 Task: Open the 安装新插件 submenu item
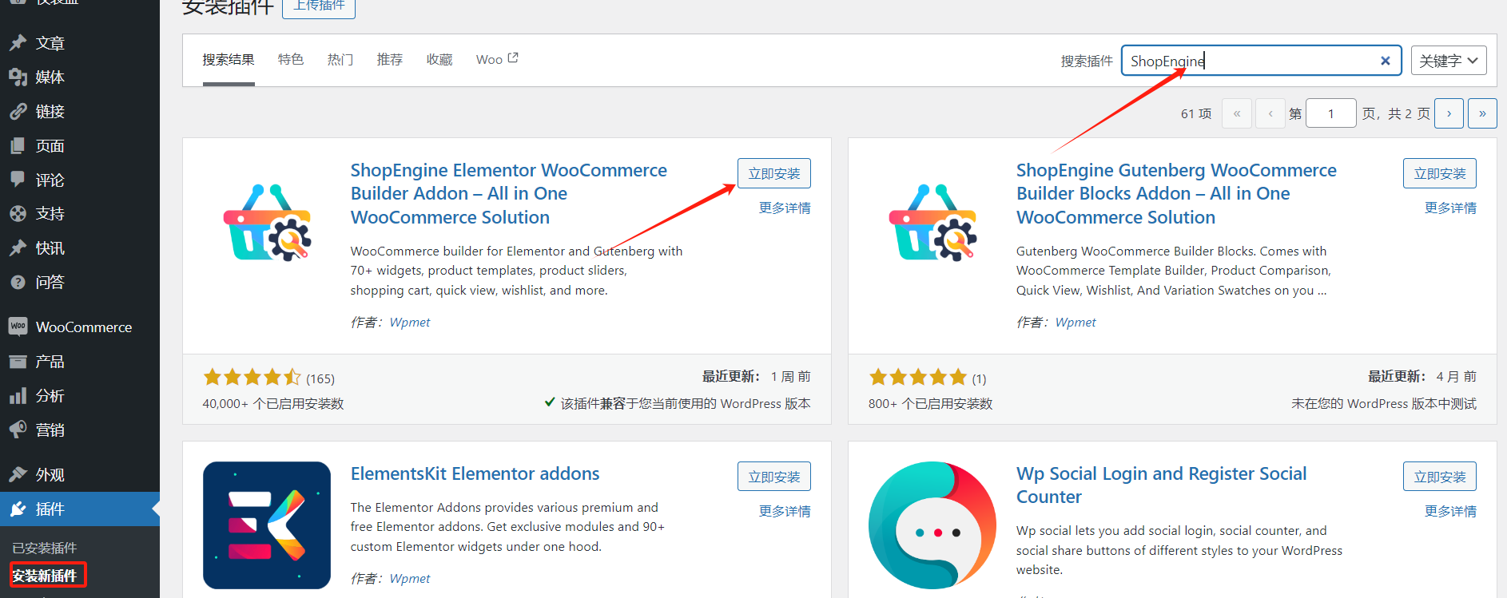(x=46, y=575)
